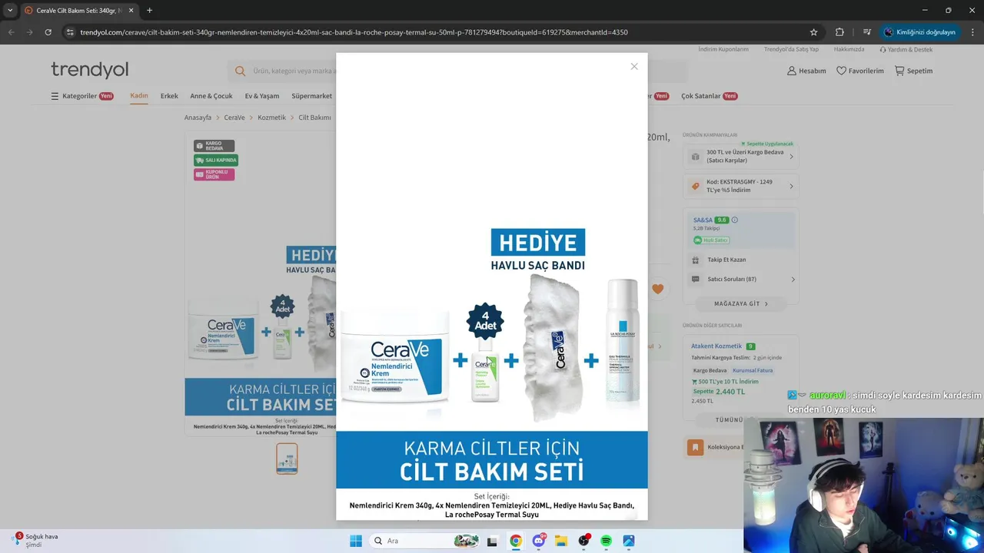Viewport: 984px width, 553px height.
Task: Open tab search dropdown arrow
Action: (10, 11)
